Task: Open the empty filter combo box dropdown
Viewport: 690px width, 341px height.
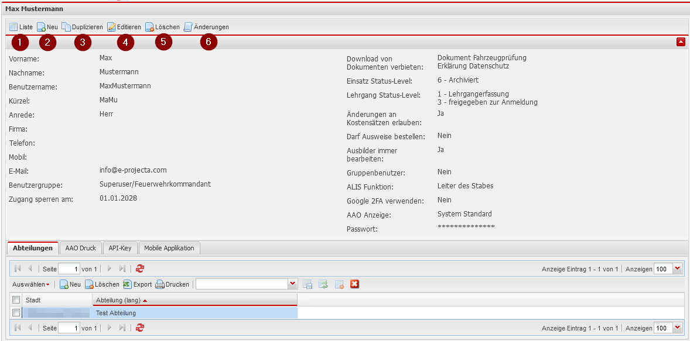Action: pos(293,284)
